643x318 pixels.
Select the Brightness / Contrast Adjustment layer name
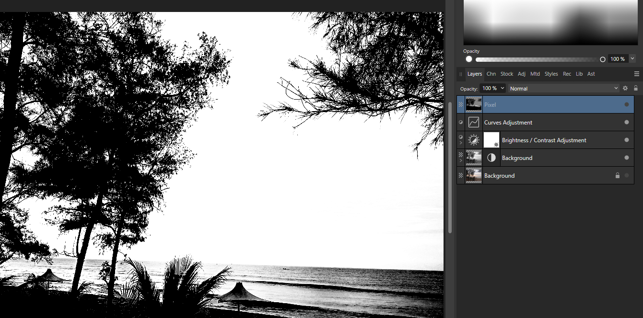(x=544, y=140)
